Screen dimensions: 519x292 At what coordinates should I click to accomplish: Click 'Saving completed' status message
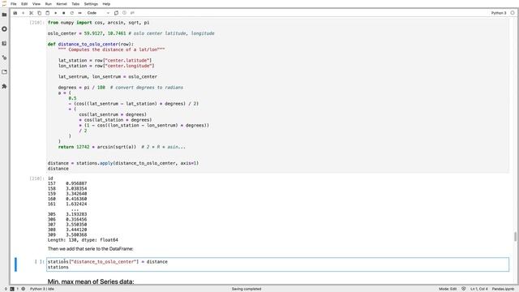coord(247,289)
